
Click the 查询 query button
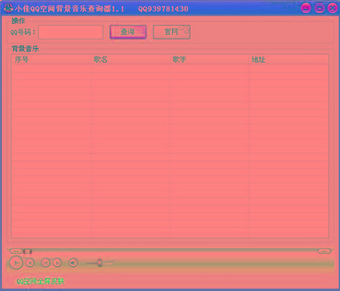128,32
